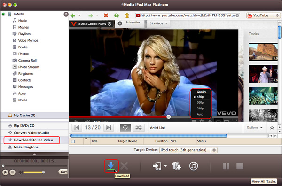Image resolution: width=282 pixels, height=186 pixels.
Task: Click SUBSCRIBE NOW button
Action: 91,24
